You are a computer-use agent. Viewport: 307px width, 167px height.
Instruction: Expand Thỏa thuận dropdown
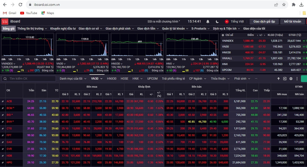tap(220, 79)
